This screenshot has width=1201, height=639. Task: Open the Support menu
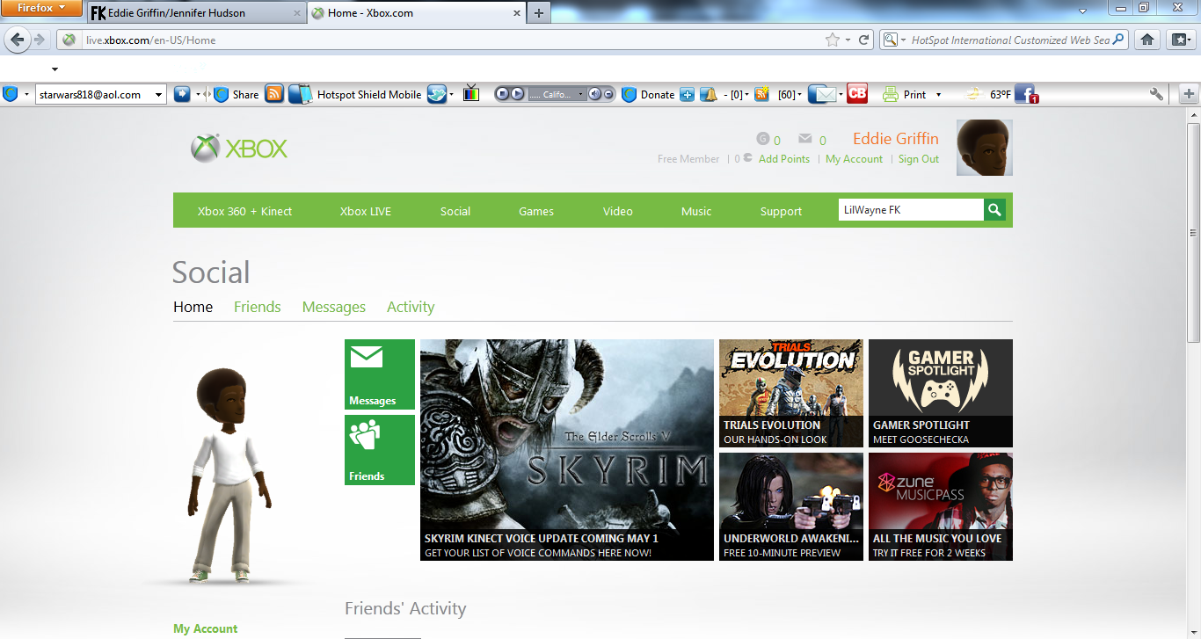[781, 211]
